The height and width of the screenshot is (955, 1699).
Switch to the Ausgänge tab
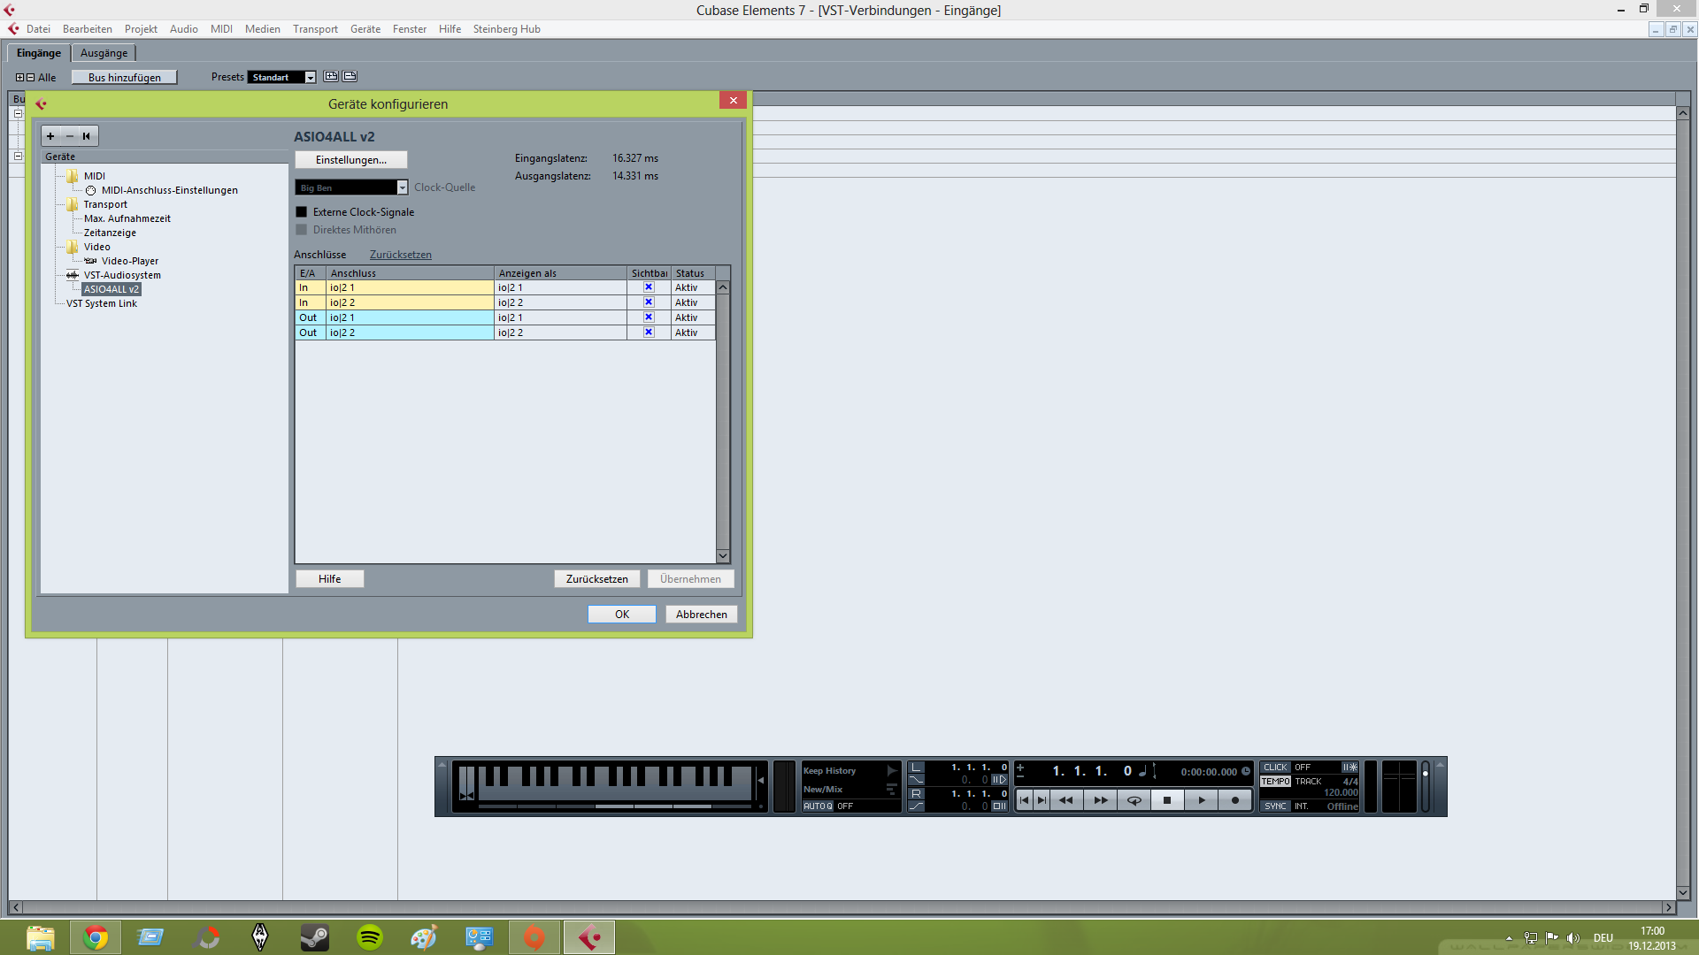[104, 53]
